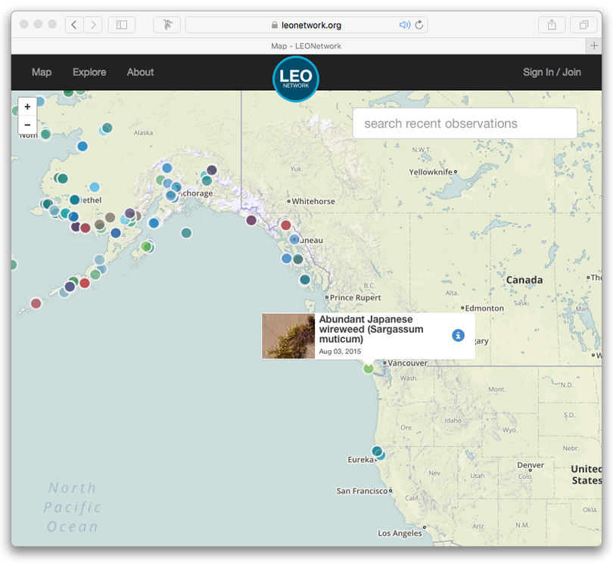Open a new tab with plus button
This screenshot has height=565, width=613.
[x=594, y=46]
